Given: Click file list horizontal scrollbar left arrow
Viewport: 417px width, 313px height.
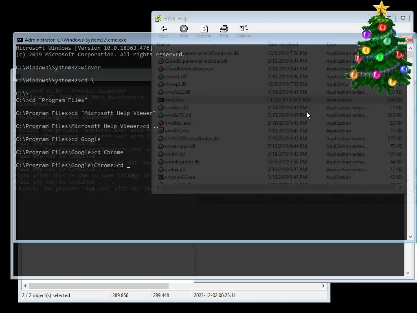Looking at the screenshot, I should click(158, 187).
